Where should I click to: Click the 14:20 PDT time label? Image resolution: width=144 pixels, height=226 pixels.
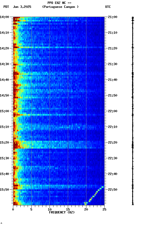click(x=4, y=48)
